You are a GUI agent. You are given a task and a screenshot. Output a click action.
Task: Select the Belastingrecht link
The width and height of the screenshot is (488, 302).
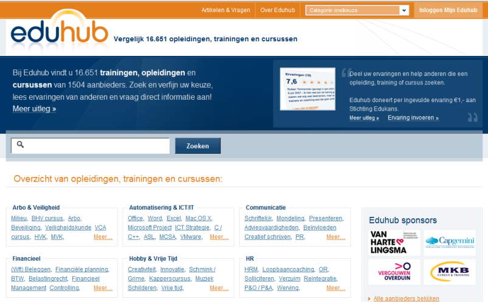pos(48,279)
